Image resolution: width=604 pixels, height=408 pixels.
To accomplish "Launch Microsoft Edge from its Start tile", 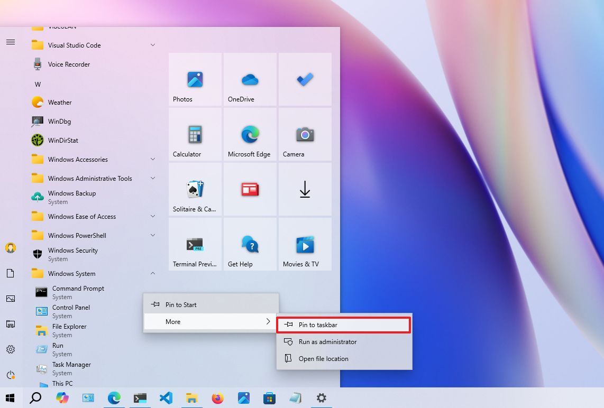I will tap(250, 134).
